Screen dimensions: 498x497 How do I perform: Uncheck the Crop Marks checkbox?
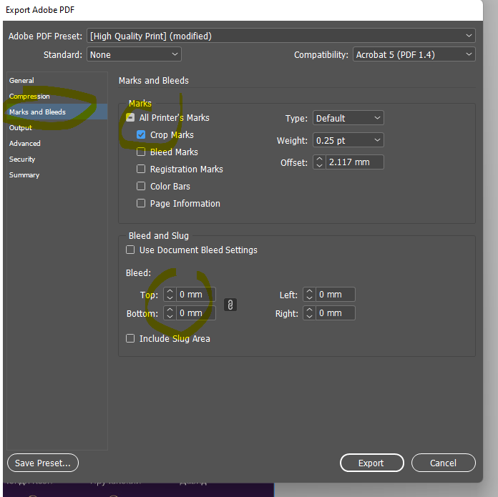(141, 135)
